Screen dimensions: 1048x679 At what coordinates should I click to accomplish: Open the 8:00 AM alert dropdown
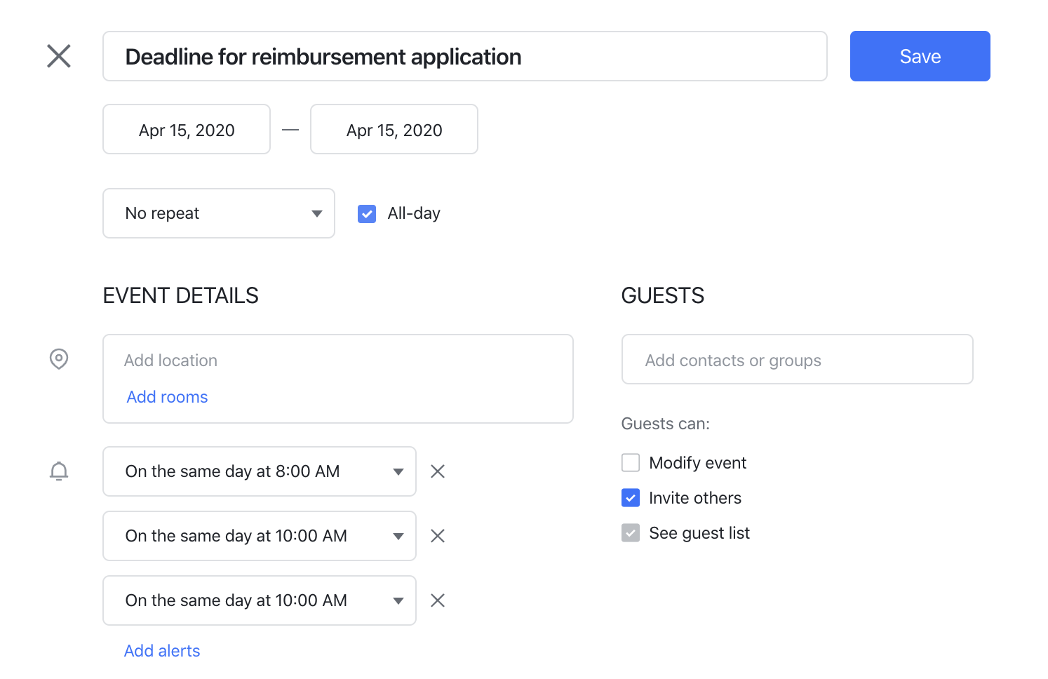click(x=260, y=471)
